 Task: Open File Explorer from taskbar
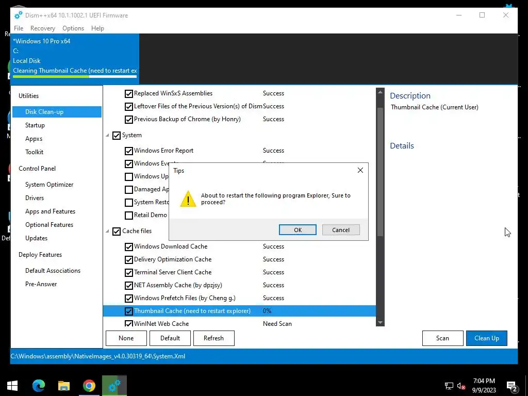click(63, 386)
